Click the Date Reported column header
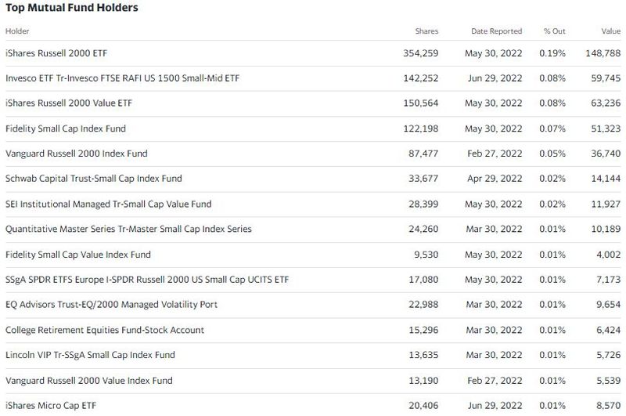 (x=496, y=31)
